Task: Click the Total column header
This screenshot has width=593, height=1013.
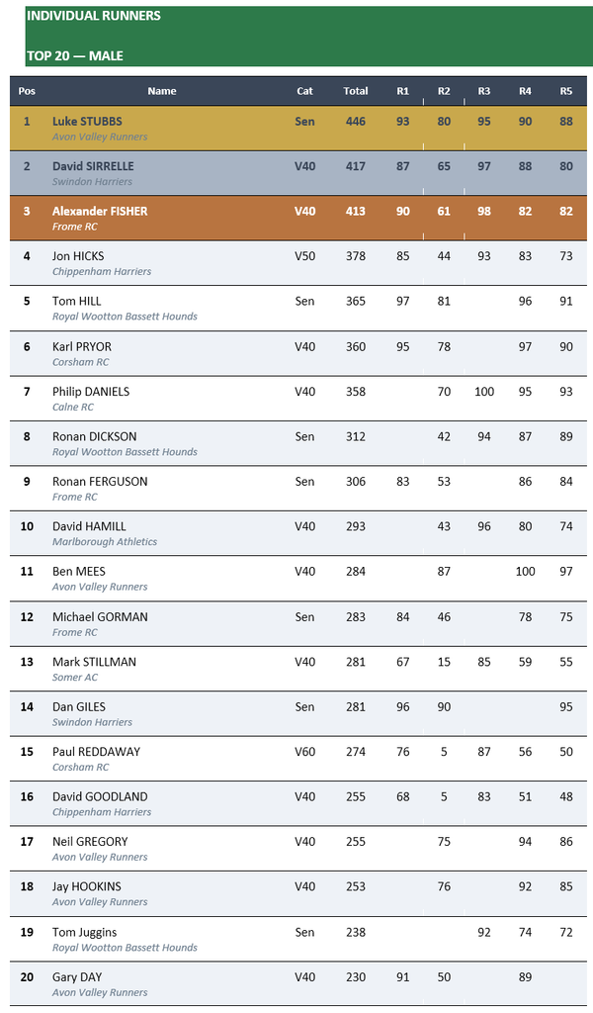Action: coord(356,91)
